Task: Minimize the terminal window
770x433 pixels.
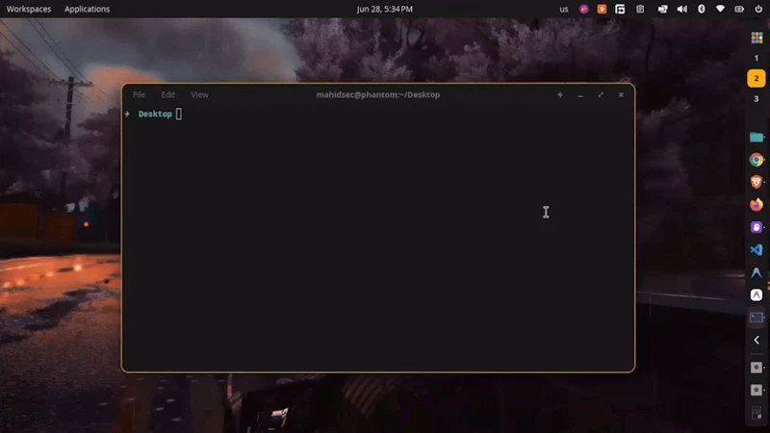Action: [x=580, y=94]
